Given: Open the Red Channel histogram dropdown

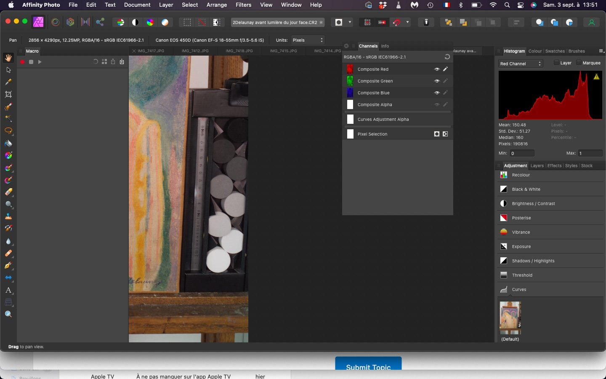Looking at the screenshot, I should (521, 64).
